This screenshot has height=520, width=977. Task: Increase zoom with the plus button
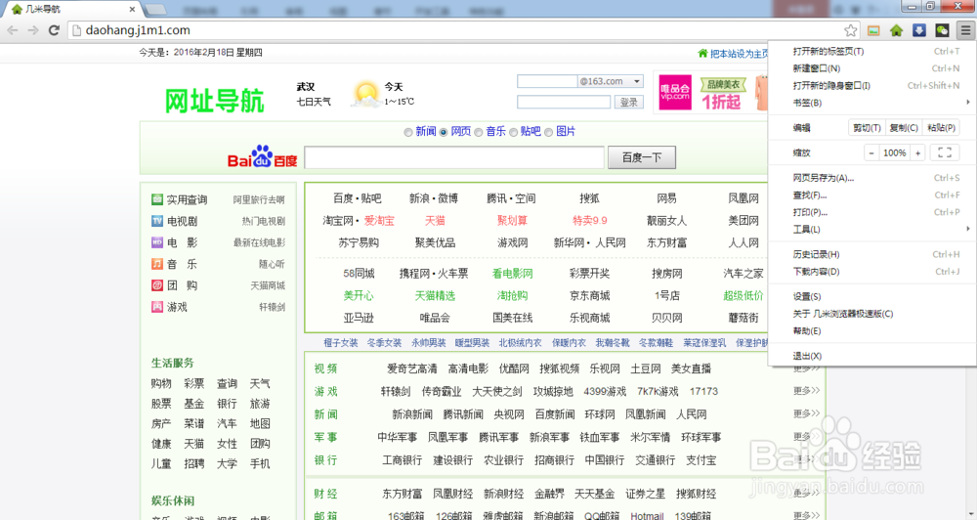pyautogui.click(x=917, y=152)
